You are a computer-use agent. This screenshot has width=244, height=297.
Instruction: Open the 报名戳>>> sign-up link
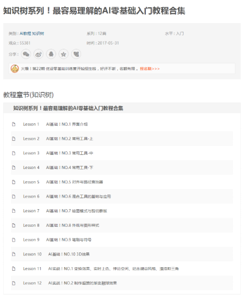tap(149, 69)
